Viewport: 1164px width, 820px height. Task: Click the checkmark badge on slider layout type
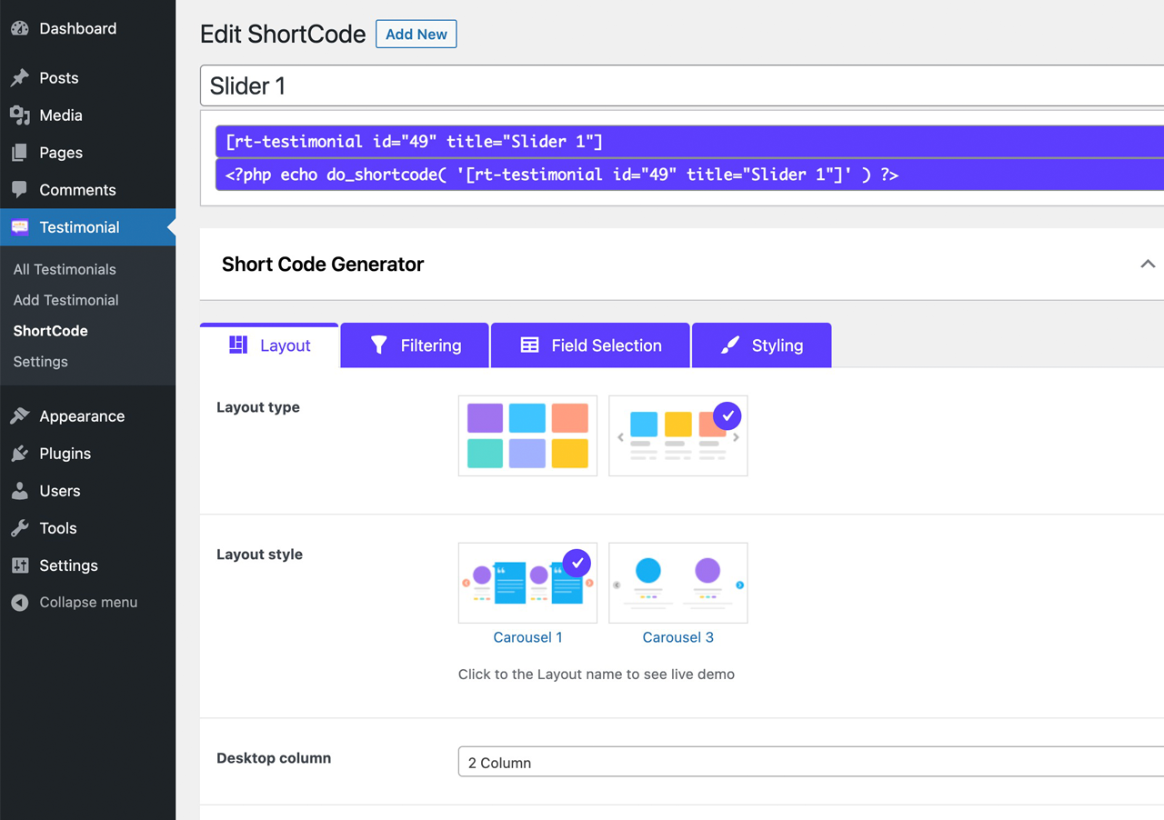pyautogui.click(x=727, y=416)
